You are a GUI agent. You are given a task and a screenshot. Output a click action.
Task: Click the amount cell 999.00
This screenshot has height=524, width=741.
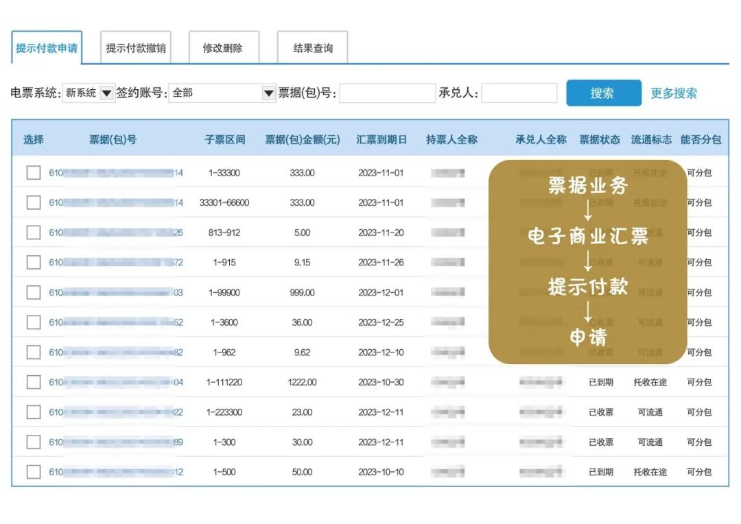pos(302,292)
